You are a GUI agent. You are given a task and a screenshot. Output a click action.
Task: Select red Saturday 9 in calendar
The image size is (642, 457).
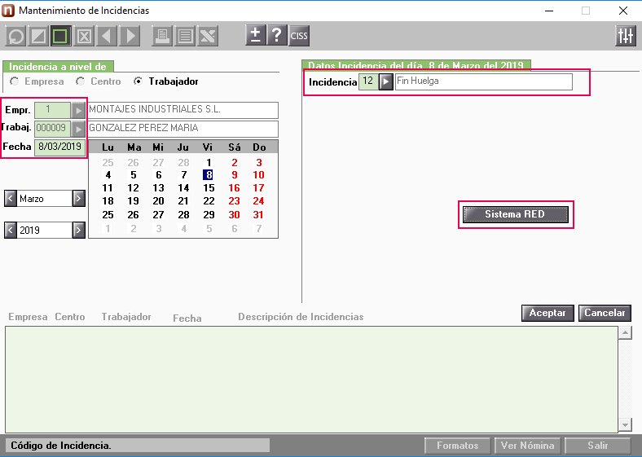pos(234,175)
